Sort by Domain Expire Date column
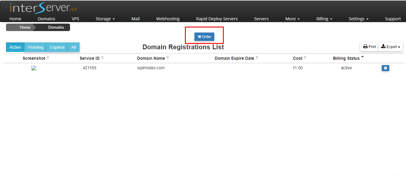Image resolution: width=406 pixels, height=175 pixels. click(x=234, y=58)
